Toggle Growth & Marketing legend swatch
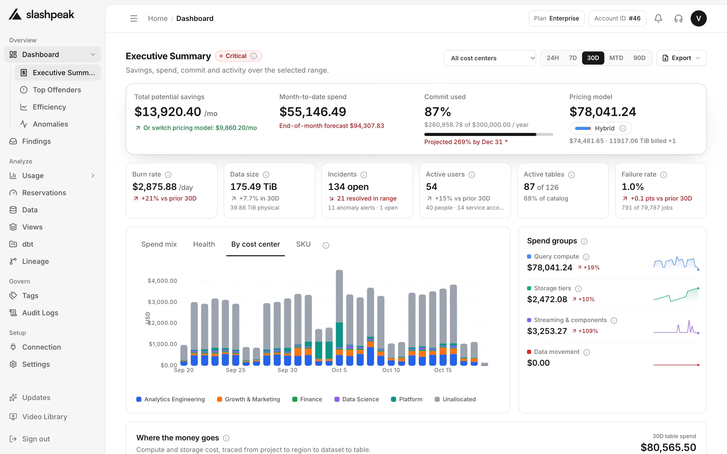Image resolution: width=727 pixels, height=454 pixels. click(x=220, y=399)
